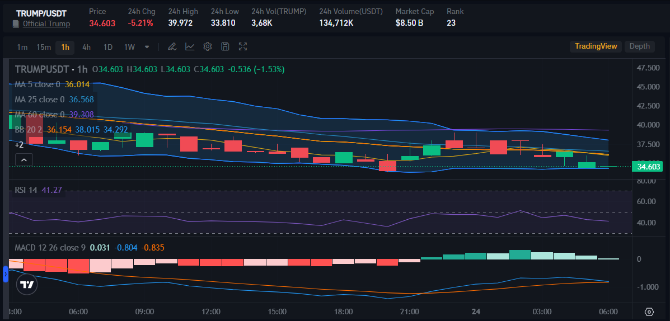670x321 pixels.
Task: Select the 1h timeframe
Action: [x=65, y=47]
